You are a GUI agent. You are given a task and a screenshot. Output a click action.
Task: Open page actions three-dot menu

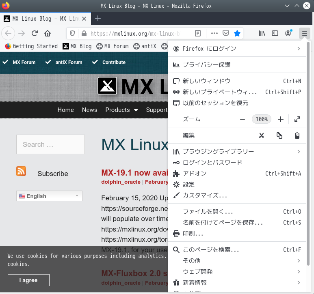click(214, 33)
